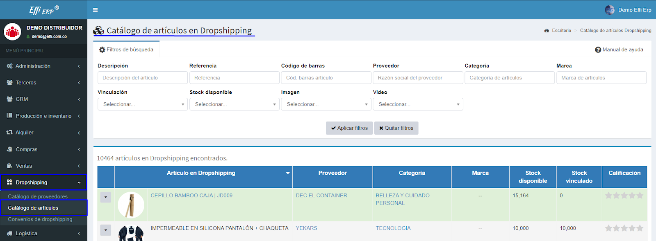Click the CRM people icon
The width and height of the screenshot is (656, 241).
pyautogui.click(x=9, y=99)
